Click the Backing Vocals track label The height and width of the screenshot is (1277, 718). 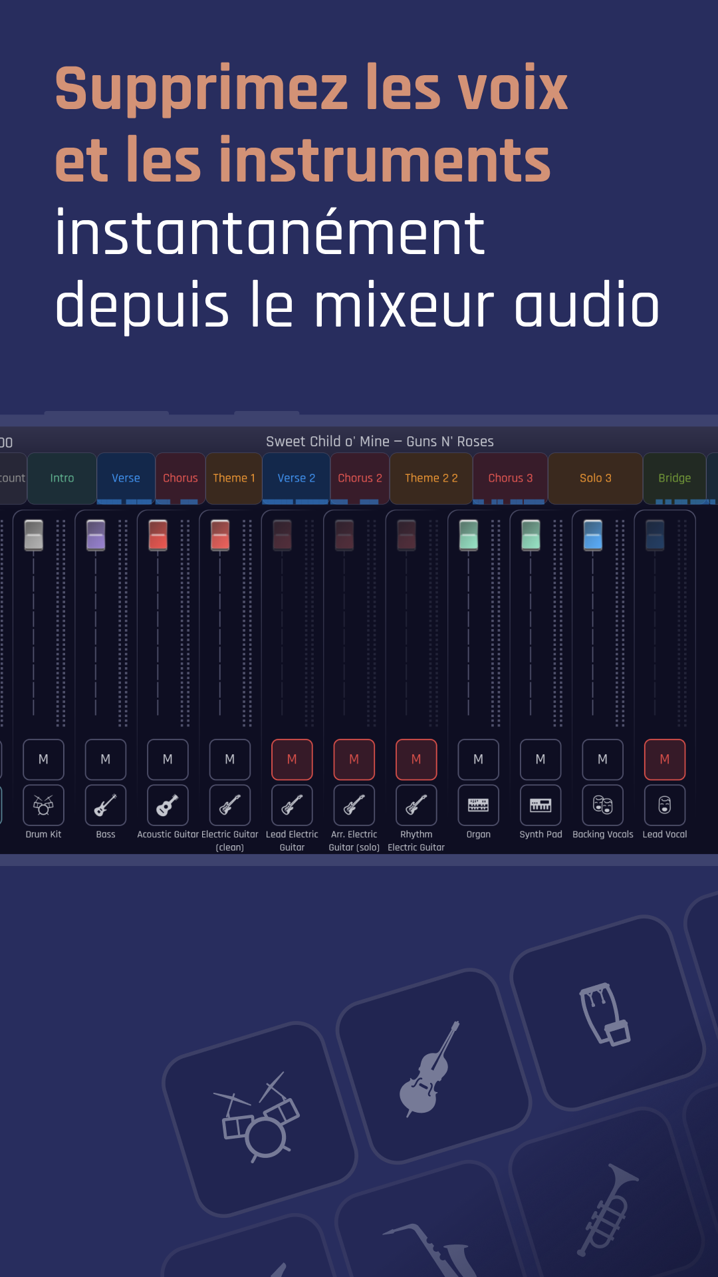[603, 834]
